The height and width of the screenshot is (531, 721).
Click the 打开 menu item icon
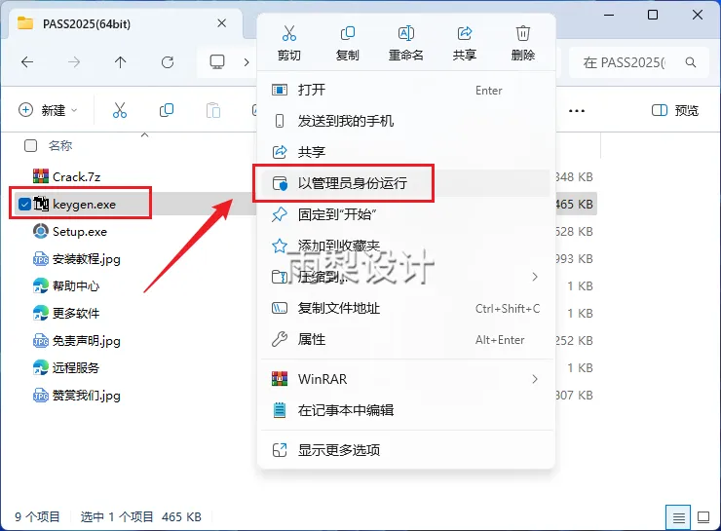coord(280,90)
